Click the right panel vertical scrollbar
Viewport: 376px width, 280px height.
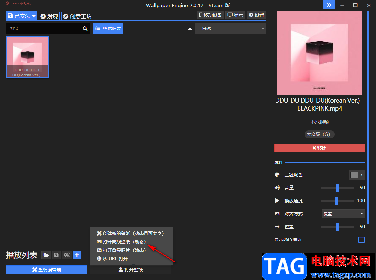(368, 118)
